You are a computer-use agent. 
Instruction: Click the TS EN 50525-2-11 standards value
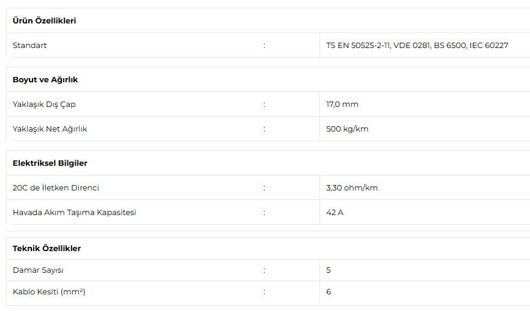(417, 45)
